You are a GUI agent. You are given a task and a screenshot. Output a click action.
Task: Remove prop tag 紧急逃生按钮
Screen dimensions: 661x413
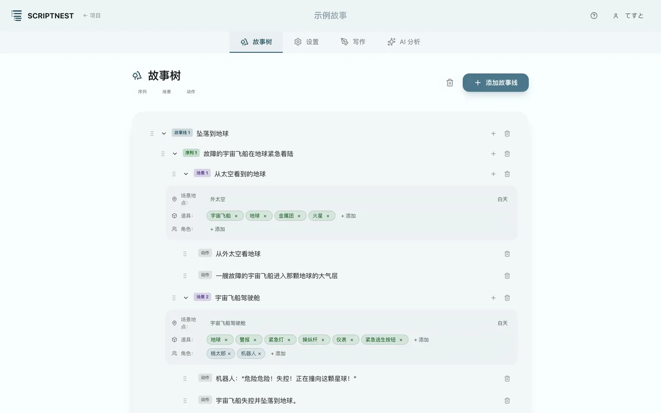tap(401, 340)
